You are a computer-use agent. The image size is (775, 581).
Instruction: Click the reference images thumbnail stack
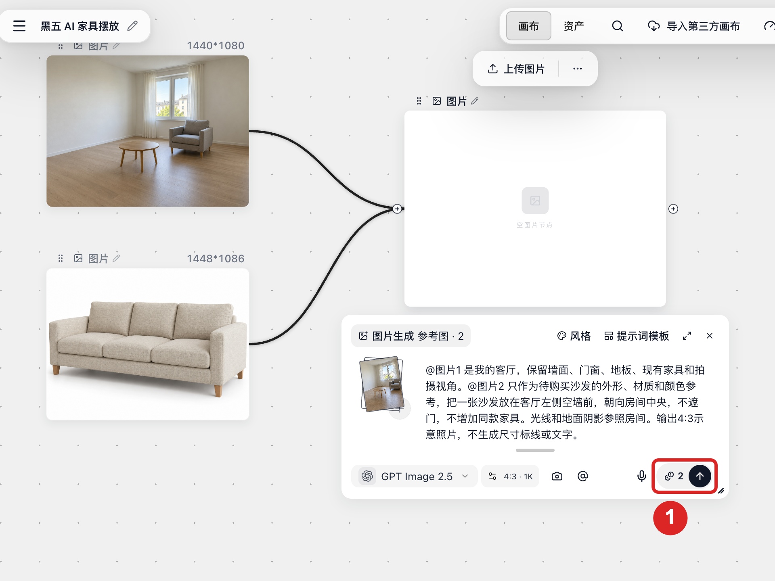point(382,384)
